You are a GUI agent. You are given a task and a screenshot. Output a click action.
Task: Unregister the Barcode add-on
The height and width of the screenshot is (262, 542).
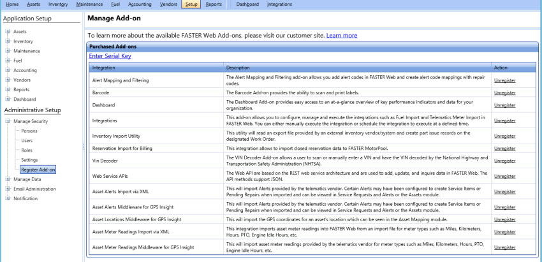pos(504,92)
